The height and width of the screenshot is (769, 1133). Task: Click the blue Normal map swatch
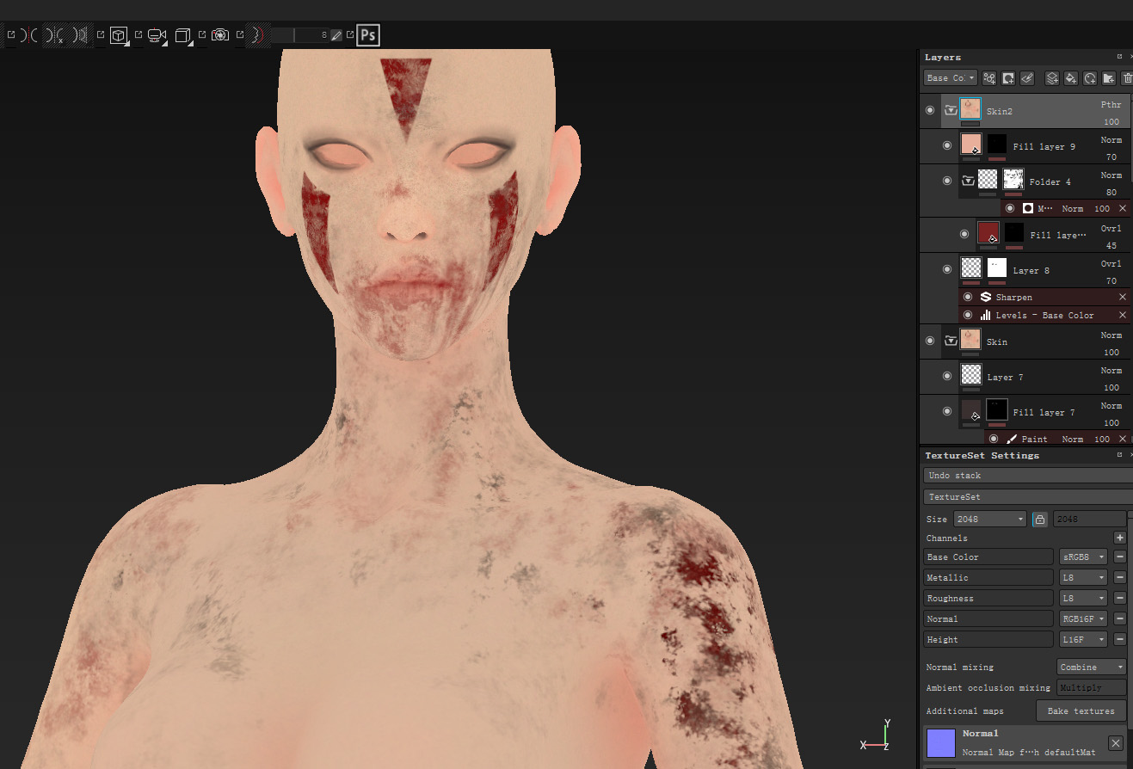coord(941,743)
